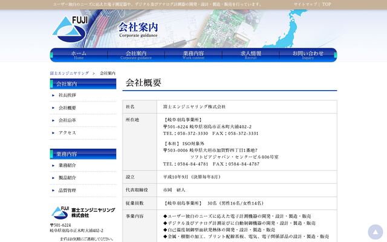This screenshot has height=242, width=387.
Task: Open the 業務内容 Work content menu item
Action: point(193,55)
